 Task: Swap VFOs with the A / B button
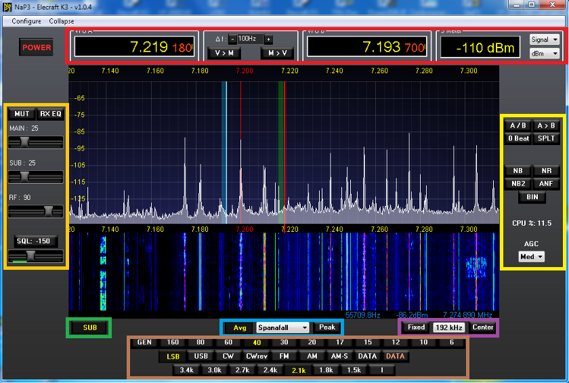tap(518, 125)
